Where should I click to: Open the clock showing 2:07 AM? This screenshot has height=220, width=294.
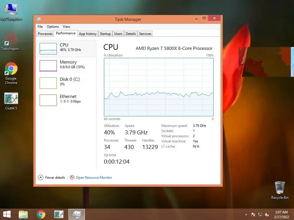[x=281, y=215]
